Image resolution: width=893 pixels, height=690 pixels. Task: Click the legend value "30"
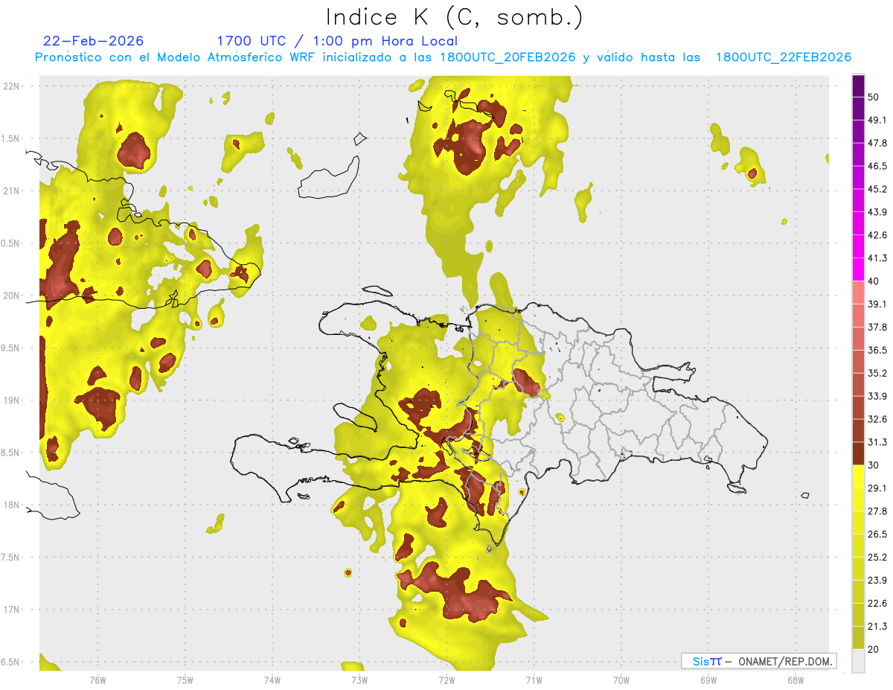coord(874,465)
